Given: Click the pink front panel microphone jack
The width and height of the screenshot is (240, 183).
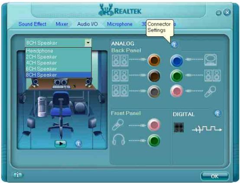Looking at the screenshot, I should click(154, 125).
